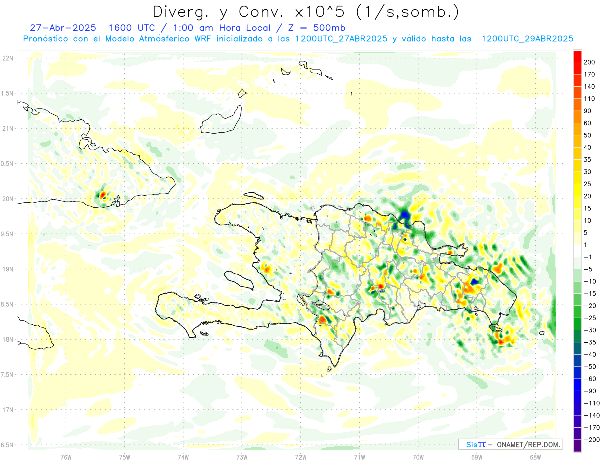Click the '70W' longitude label
This screenshot has width=601, height=464.
tap(418, 457)
